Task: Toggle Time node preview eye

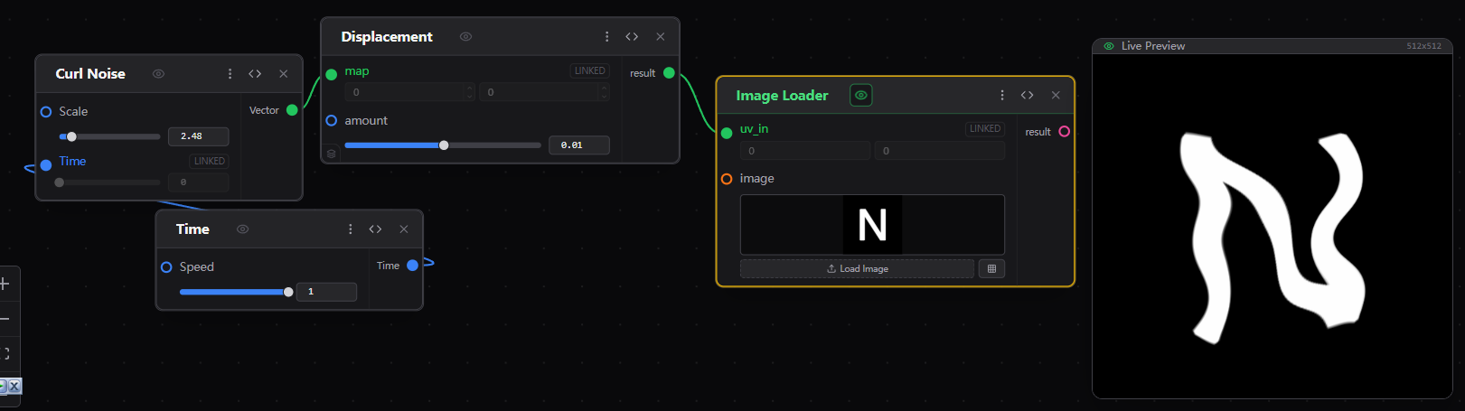Action: [x=242, y=229]
